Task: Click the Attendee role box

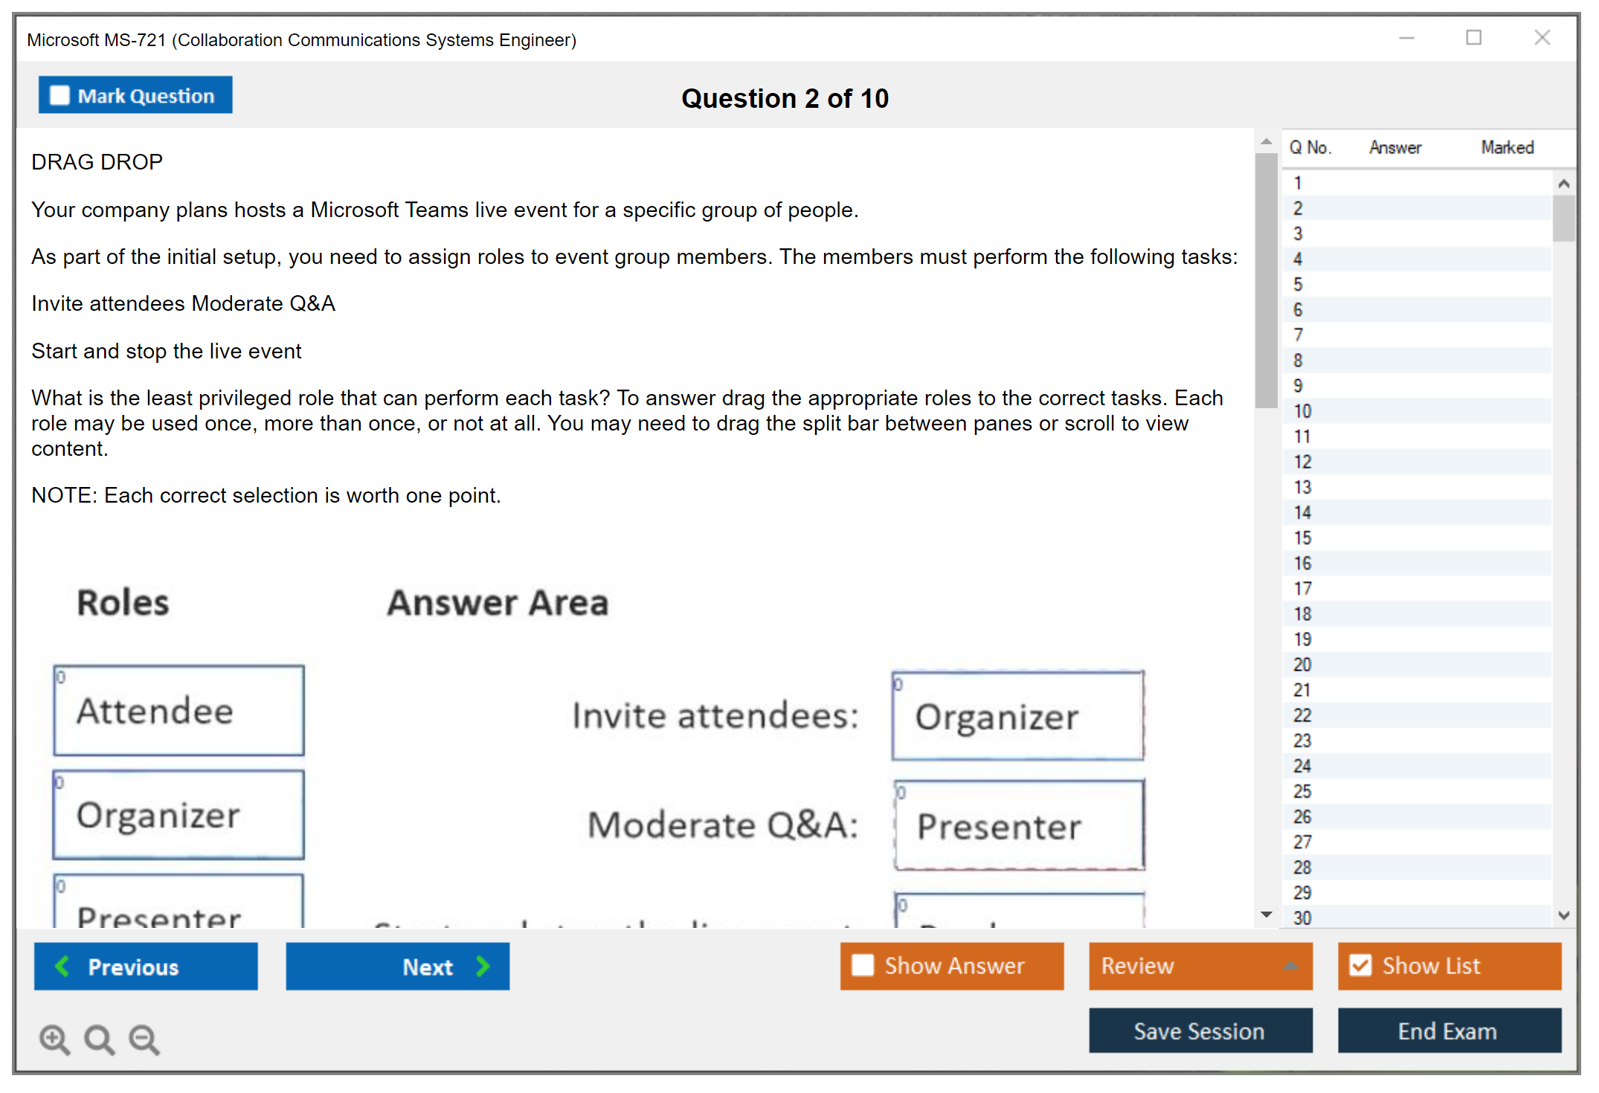Action: tap(179, 711)
